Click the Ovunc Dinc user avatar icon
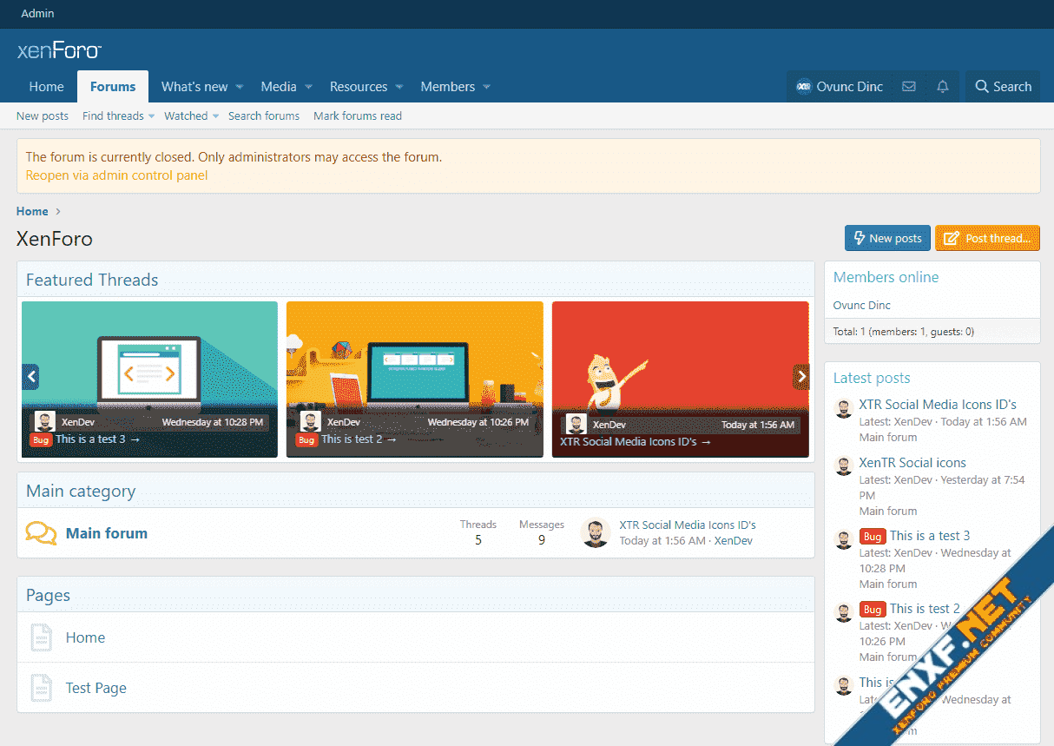 (804, 87)
